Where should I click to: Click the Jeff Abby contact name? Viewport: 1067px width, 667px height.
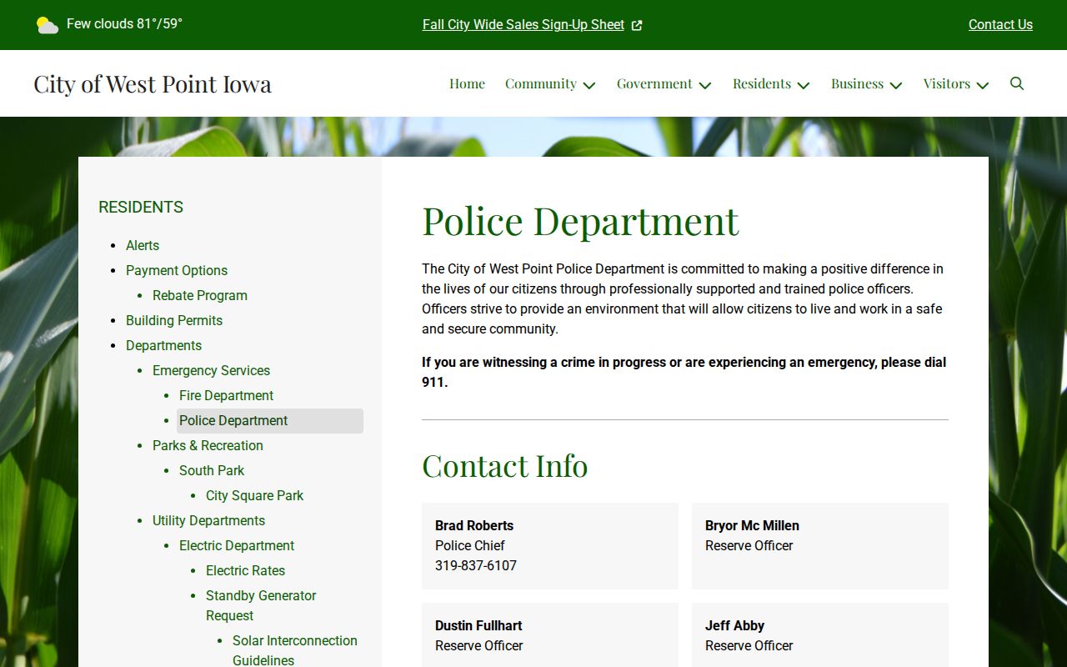[734, 625]
